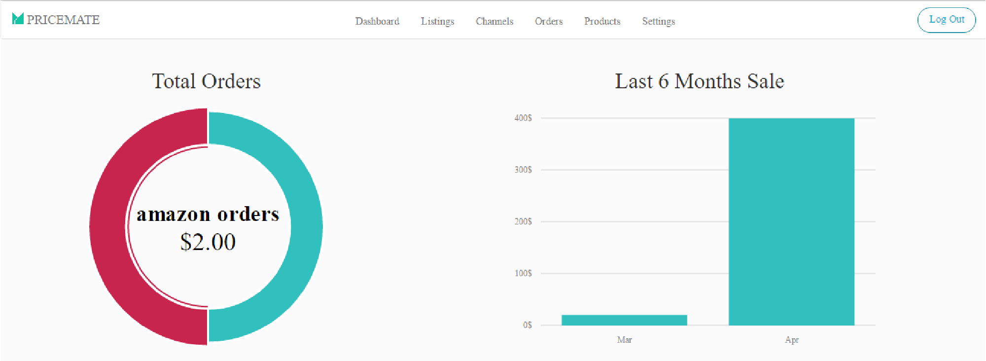The height and width of the screenshot is (361, 986).
Task: Click the PRICEMATE brand name text
Action: click(63, 20)
